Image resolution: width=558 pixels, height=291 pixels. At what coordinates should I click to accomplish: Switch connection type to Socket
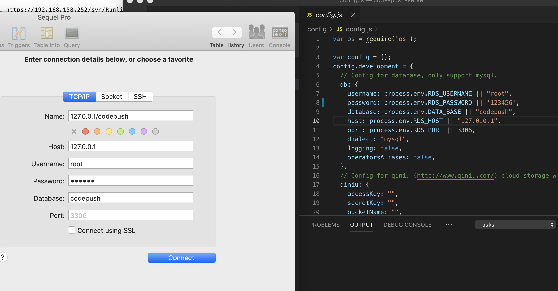(112, 97)
